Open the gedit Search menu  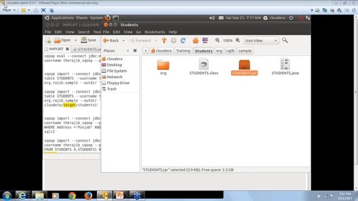(x=84, y=32)
